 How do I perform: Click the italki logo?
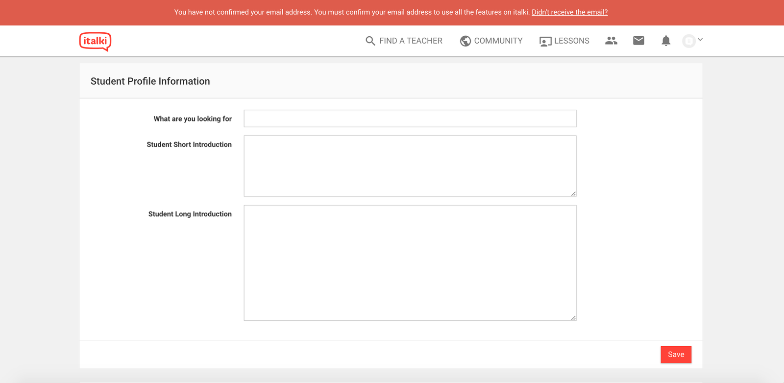coord(95,41)
